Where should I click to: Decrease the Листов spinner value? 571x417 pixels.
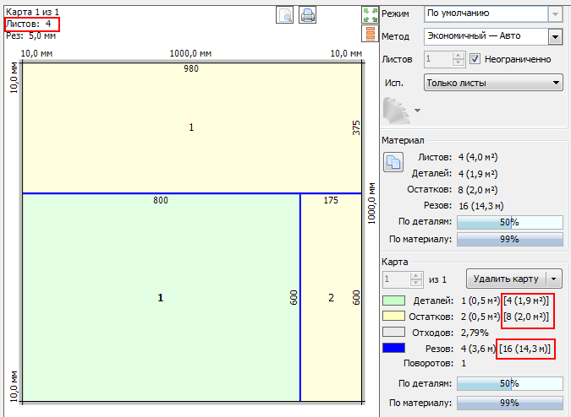[458, 62]
